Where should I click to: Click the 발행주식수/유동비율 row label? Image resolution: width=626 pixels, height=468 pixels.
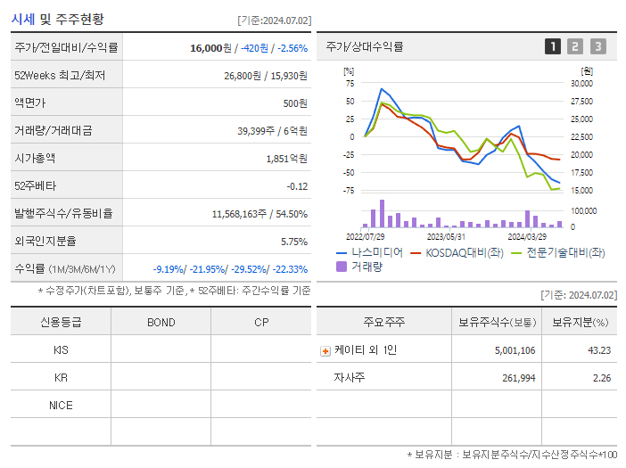pos(63,213)
